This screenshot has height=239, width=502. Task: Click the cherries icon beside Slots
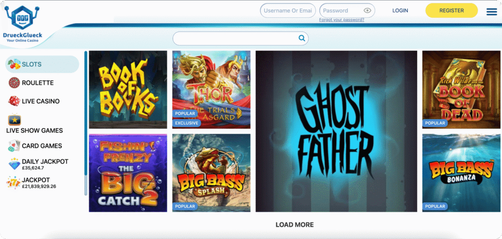[x=14, y=64]
